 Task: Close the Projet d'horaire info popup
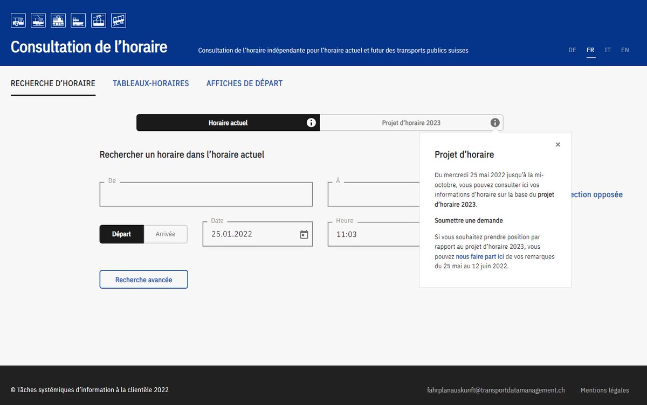[558, 144]
